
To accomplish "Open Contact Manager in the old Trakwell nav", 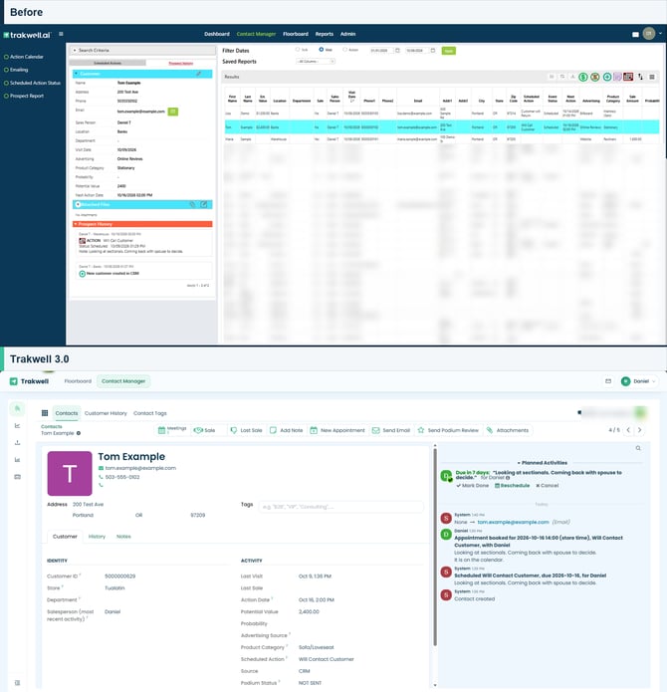I will point(256,34).
